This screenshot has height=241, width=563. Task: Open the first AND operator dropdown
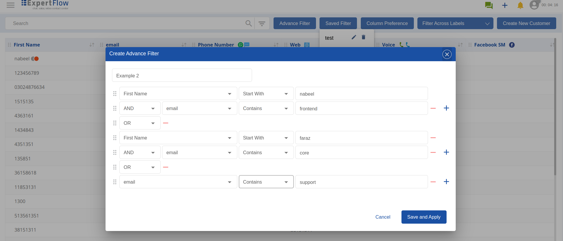coord(140,108)
